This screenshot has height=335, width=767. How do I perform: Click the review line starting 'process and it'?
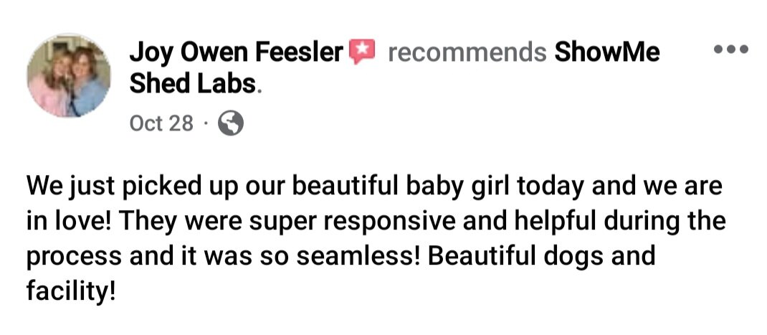(340, 256)
